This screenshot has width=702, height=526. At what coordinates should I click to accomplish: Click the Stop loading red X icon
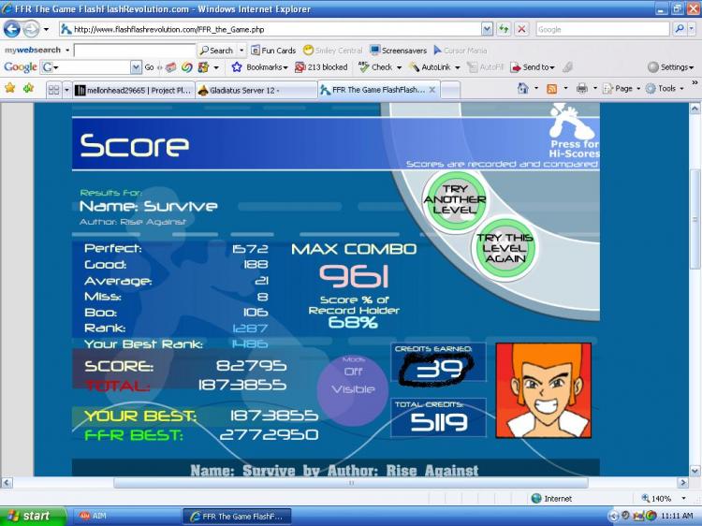click(521, 29)
